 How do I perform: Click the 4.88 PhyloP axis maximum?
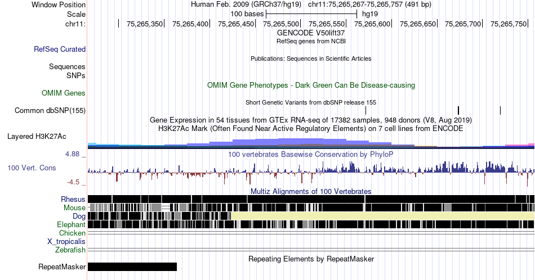72,154
